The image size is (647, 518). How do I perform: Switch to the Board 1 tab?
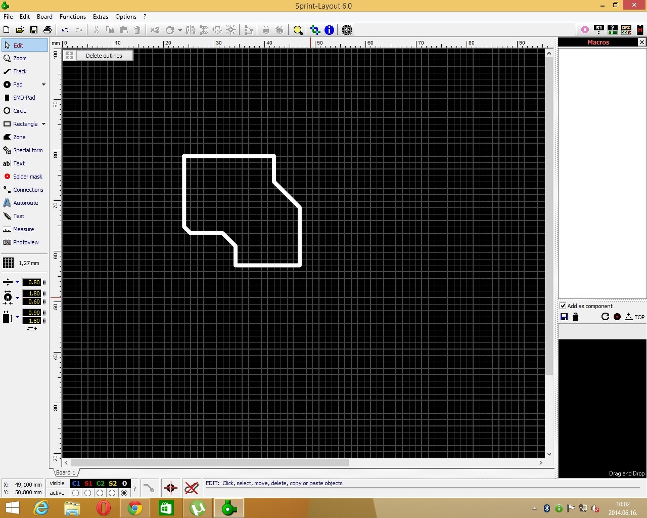[66, 472]
